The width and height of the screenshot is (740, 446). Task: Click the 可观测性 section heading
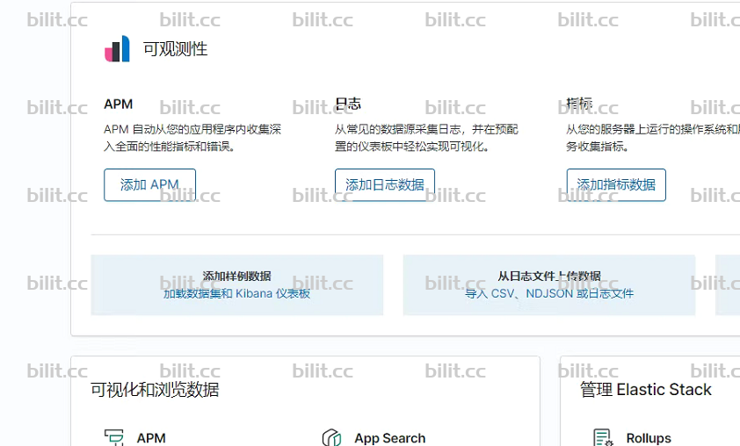pyautogui.click(x=175, y=49)
